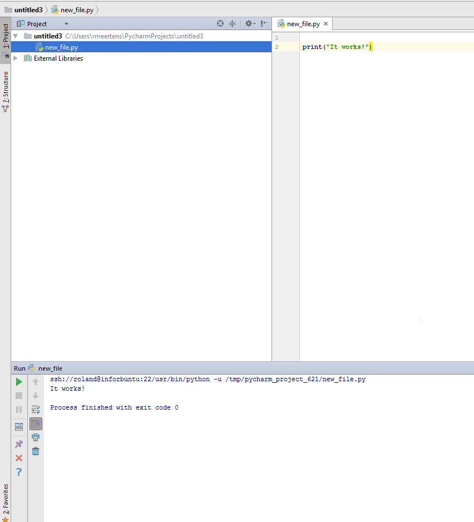
Task: Open help via blue question mark
Action: coord(19,472)
